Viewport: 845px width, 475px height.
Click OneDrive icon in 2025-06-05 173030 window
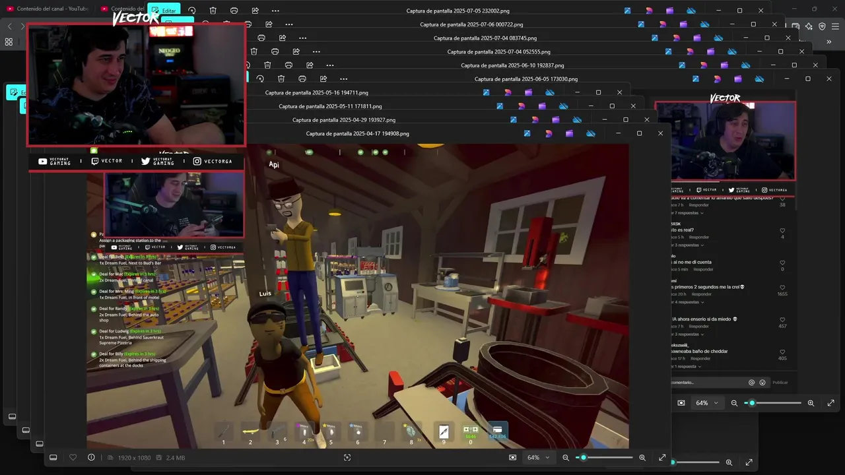click(759, 79)
